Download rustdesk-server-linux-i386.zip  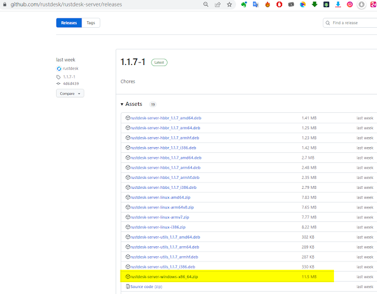tap(158, 227)
